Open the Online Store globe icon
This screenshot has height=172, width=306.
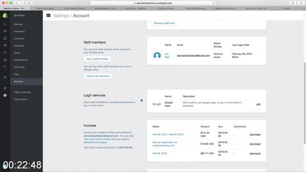(x=5, y=77)
